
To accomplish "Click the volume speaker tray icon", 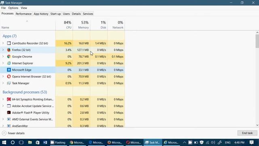I will 213,142.
